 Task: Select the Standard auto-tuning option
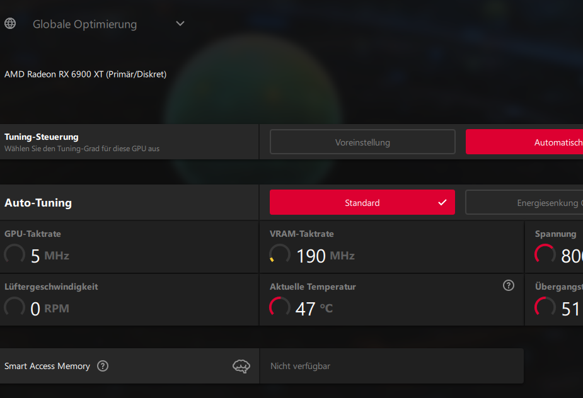tap(362, 203)
